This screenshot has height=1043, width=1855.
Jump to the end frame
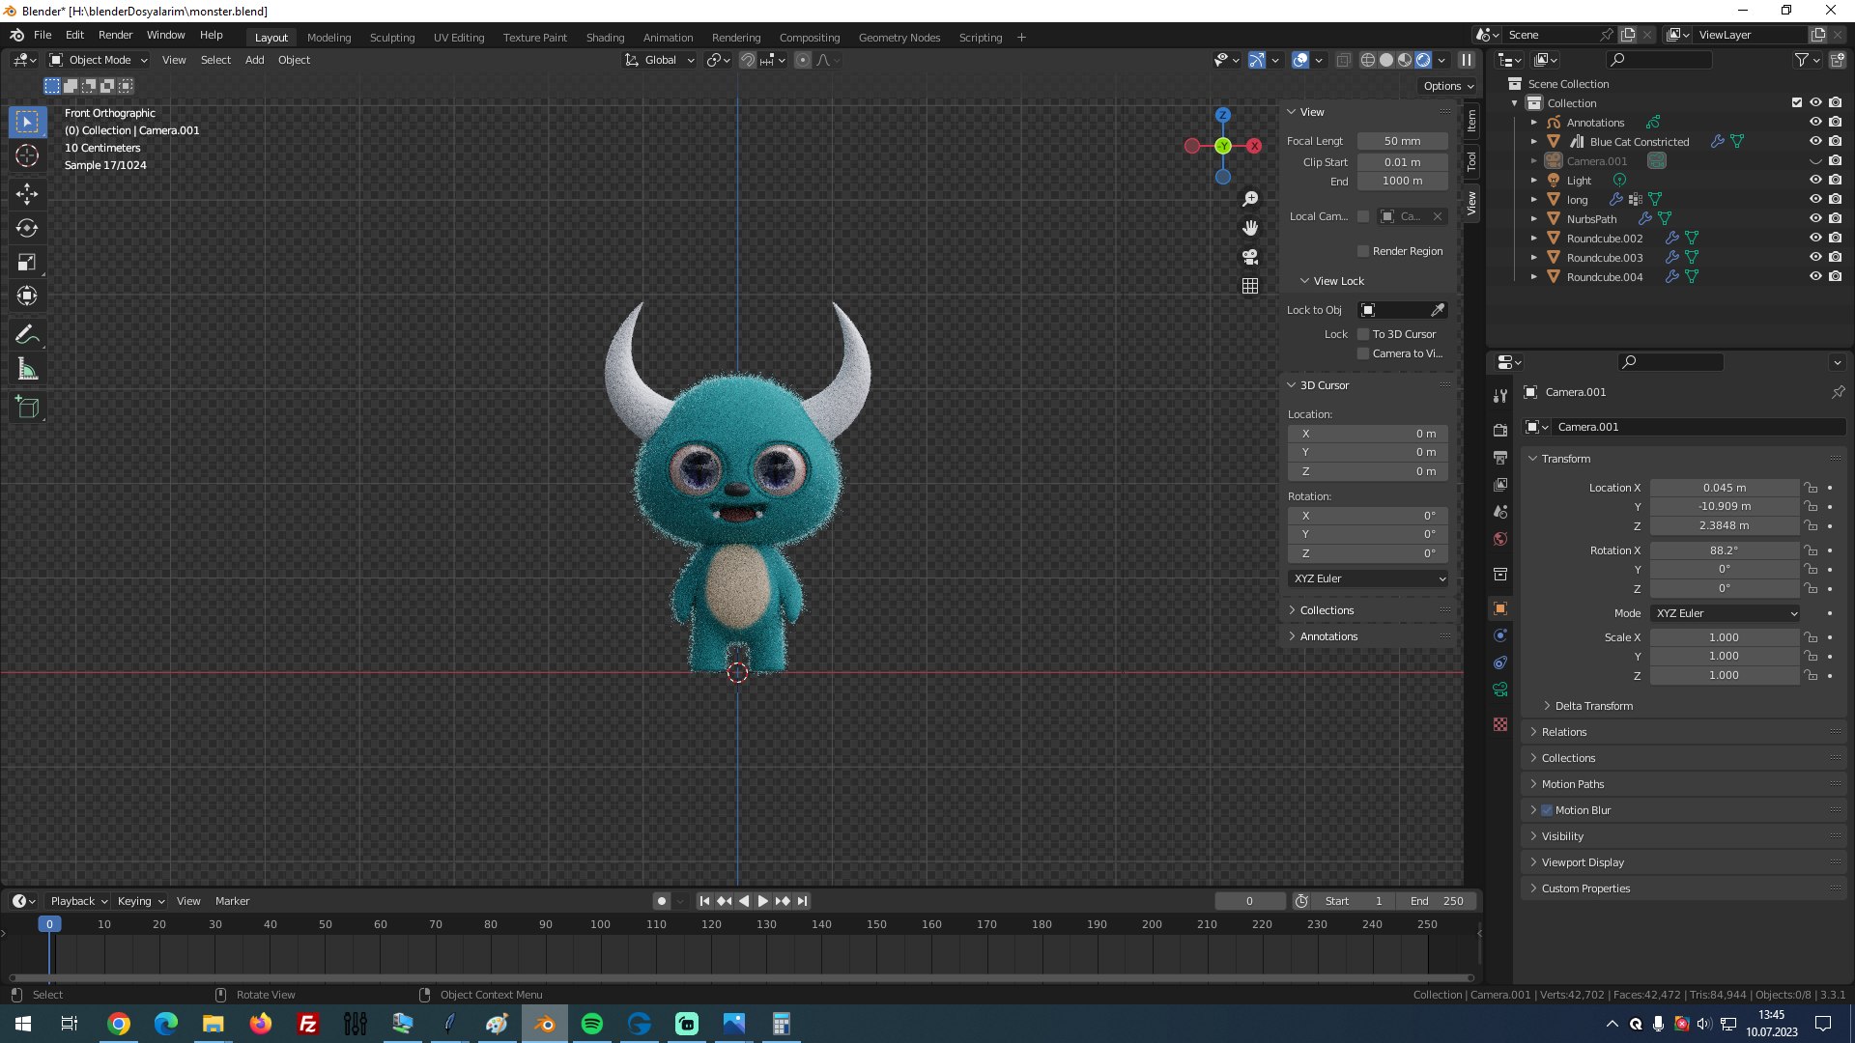pyautogui.click(x=802, y=901)
